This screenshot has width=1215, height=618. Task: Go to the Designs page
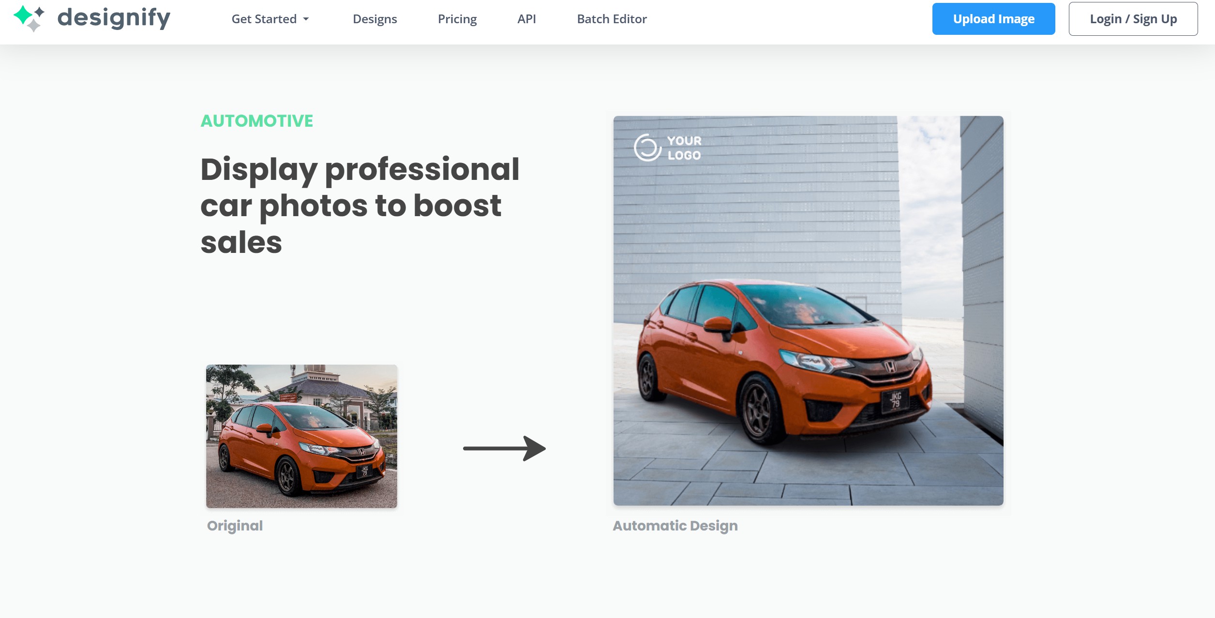tap(375, 19)
